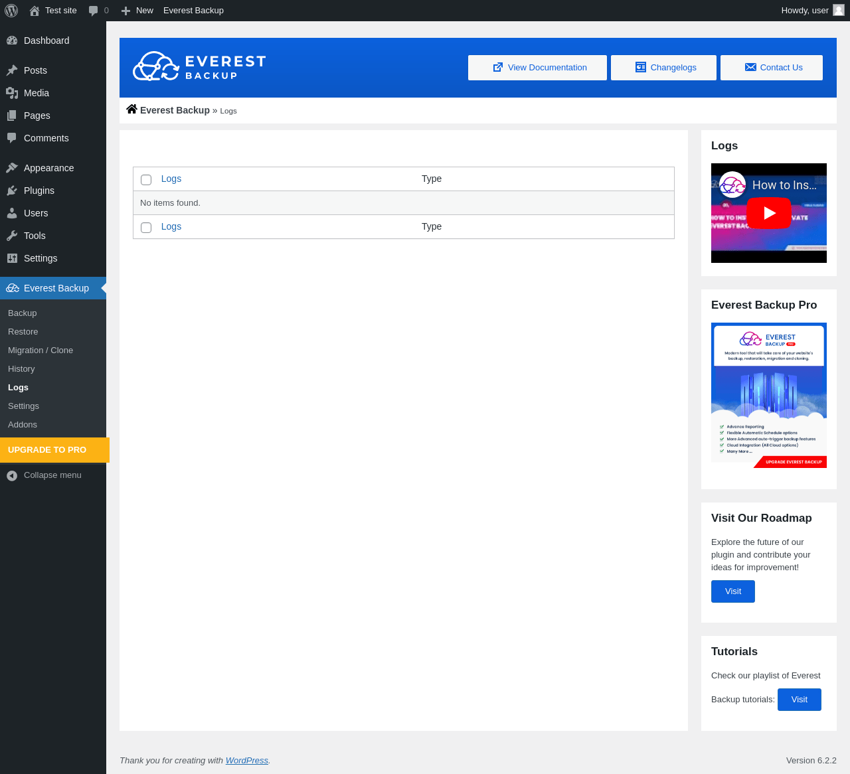
Task: Click Howdy, user account menu
Action: coord(813,11)
